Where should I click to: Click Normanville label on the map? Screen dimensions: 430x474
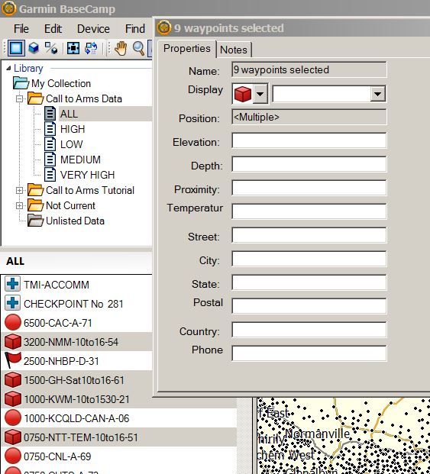[317, 434]
